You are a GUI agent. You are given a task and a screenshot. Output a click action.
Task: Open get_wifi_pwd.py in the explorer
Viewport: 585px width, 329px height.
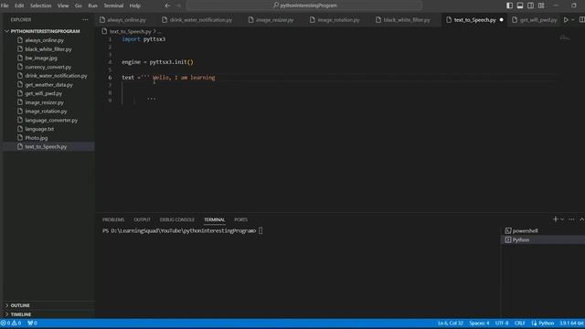pos(44,93)
